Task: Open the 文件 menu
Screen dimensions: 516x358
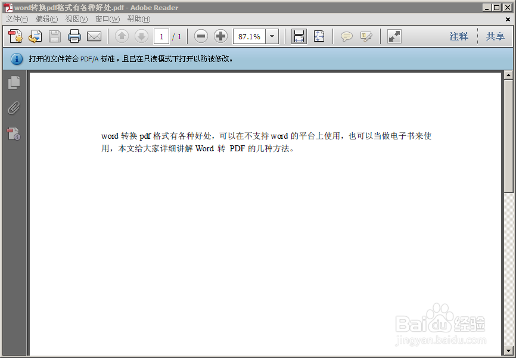Action: (x=17, y=19)
